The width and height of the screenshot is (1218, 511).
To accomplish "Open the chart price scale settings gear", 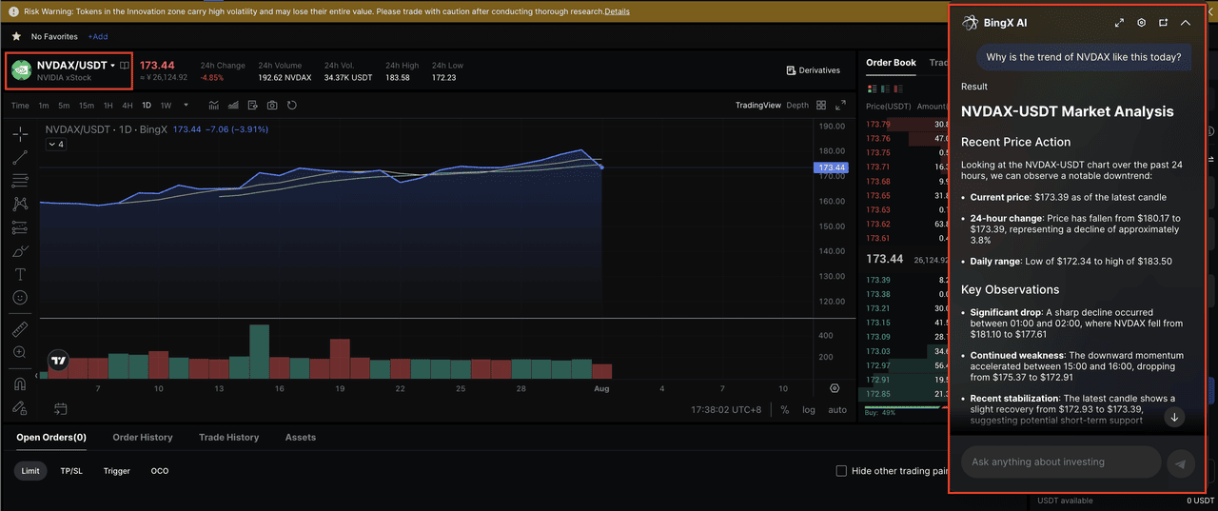I will click(835, 388).
